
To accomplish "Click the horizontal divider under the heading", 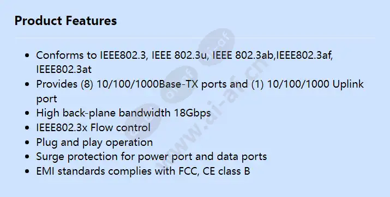I will click(x=195, y=38).
